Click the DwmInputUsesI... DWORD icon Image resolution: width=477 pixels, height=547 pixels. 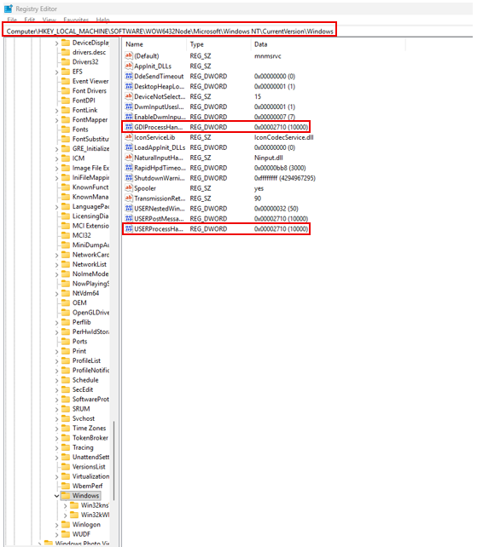[129, 107]
